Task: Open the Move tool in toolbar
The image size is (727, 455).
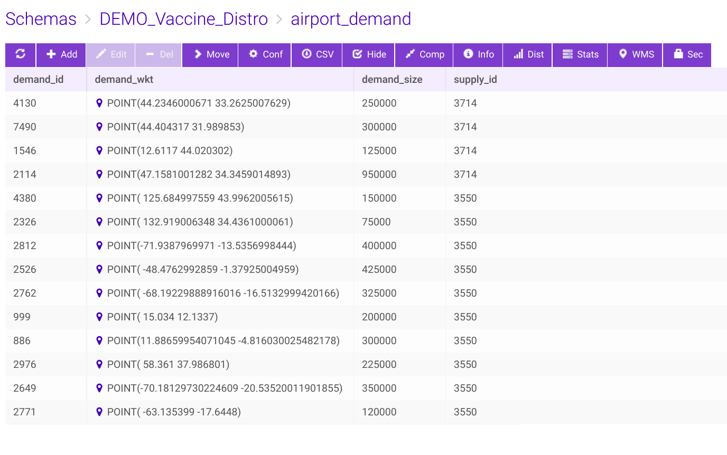Action: coord(210,54)
